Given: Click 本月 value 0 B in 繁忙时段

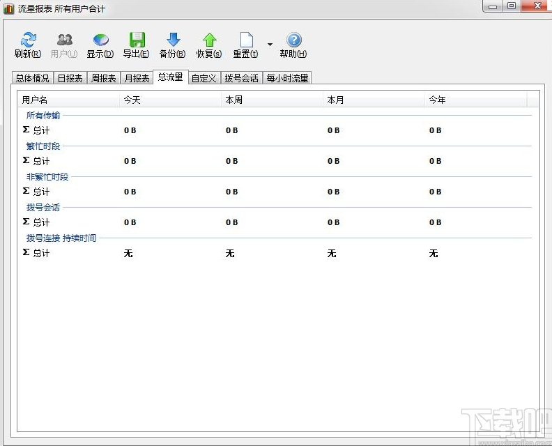Looking at the screenshot, I should (333, 161).
